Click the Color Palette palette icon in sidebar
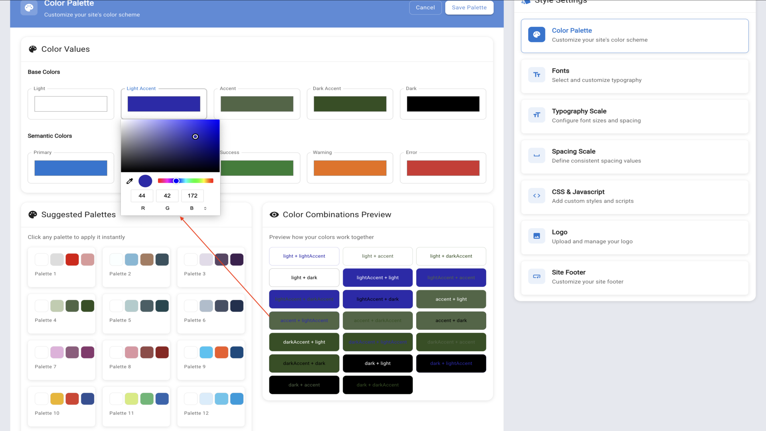This screenshot has width=766, height=431. [537, 35]
